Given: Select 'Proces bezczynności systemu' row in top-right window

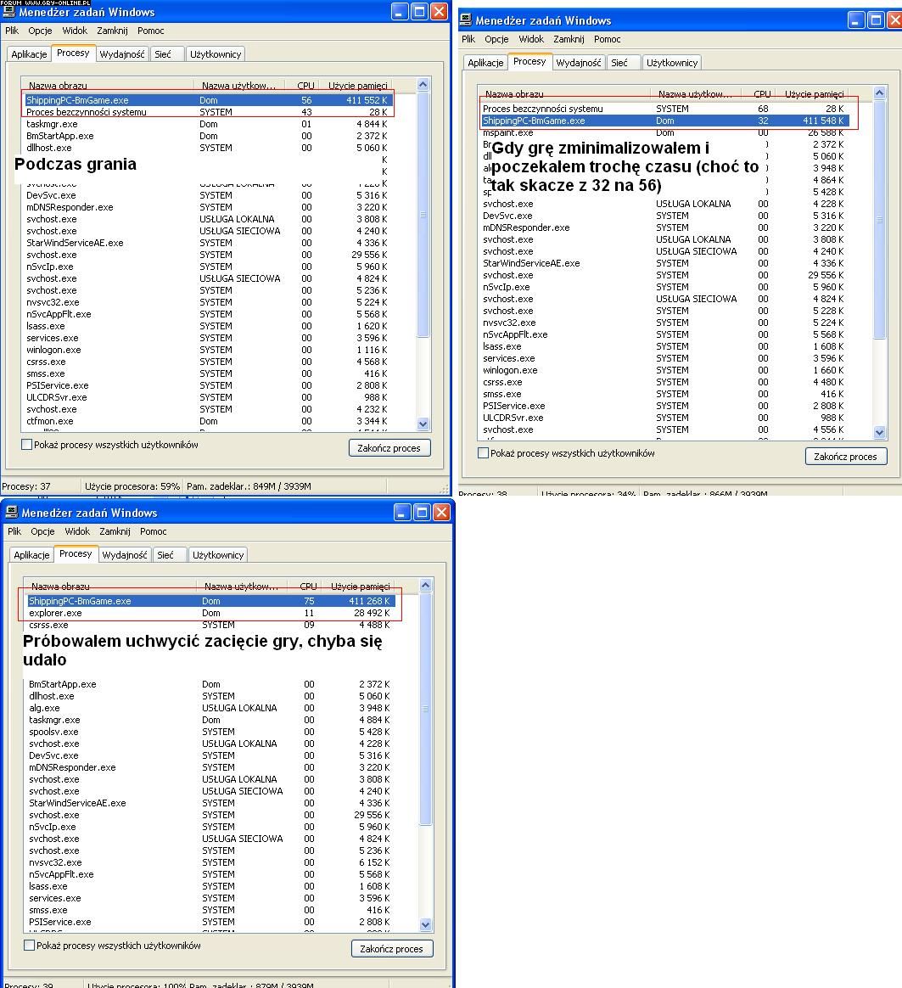Looking at the screenshot, I should (x=664, y=109).
